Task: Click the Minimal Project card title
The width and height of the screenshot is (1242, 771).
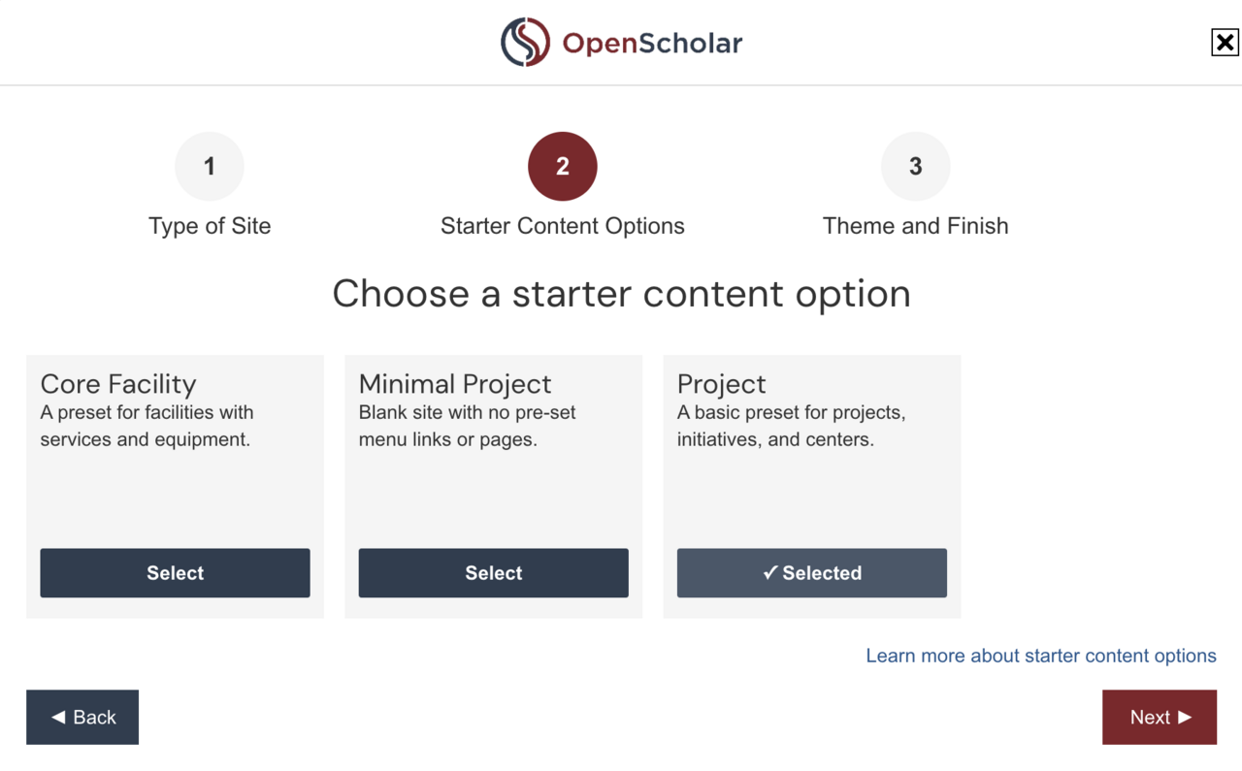Action: pyautogui.click(x=455, y=384)
